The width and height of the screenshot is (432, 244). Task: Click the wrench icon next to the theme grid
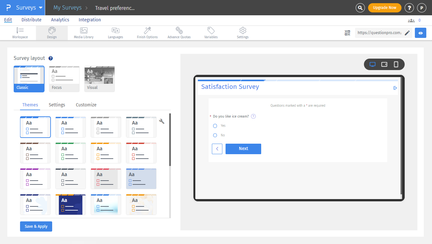point(162,121)
